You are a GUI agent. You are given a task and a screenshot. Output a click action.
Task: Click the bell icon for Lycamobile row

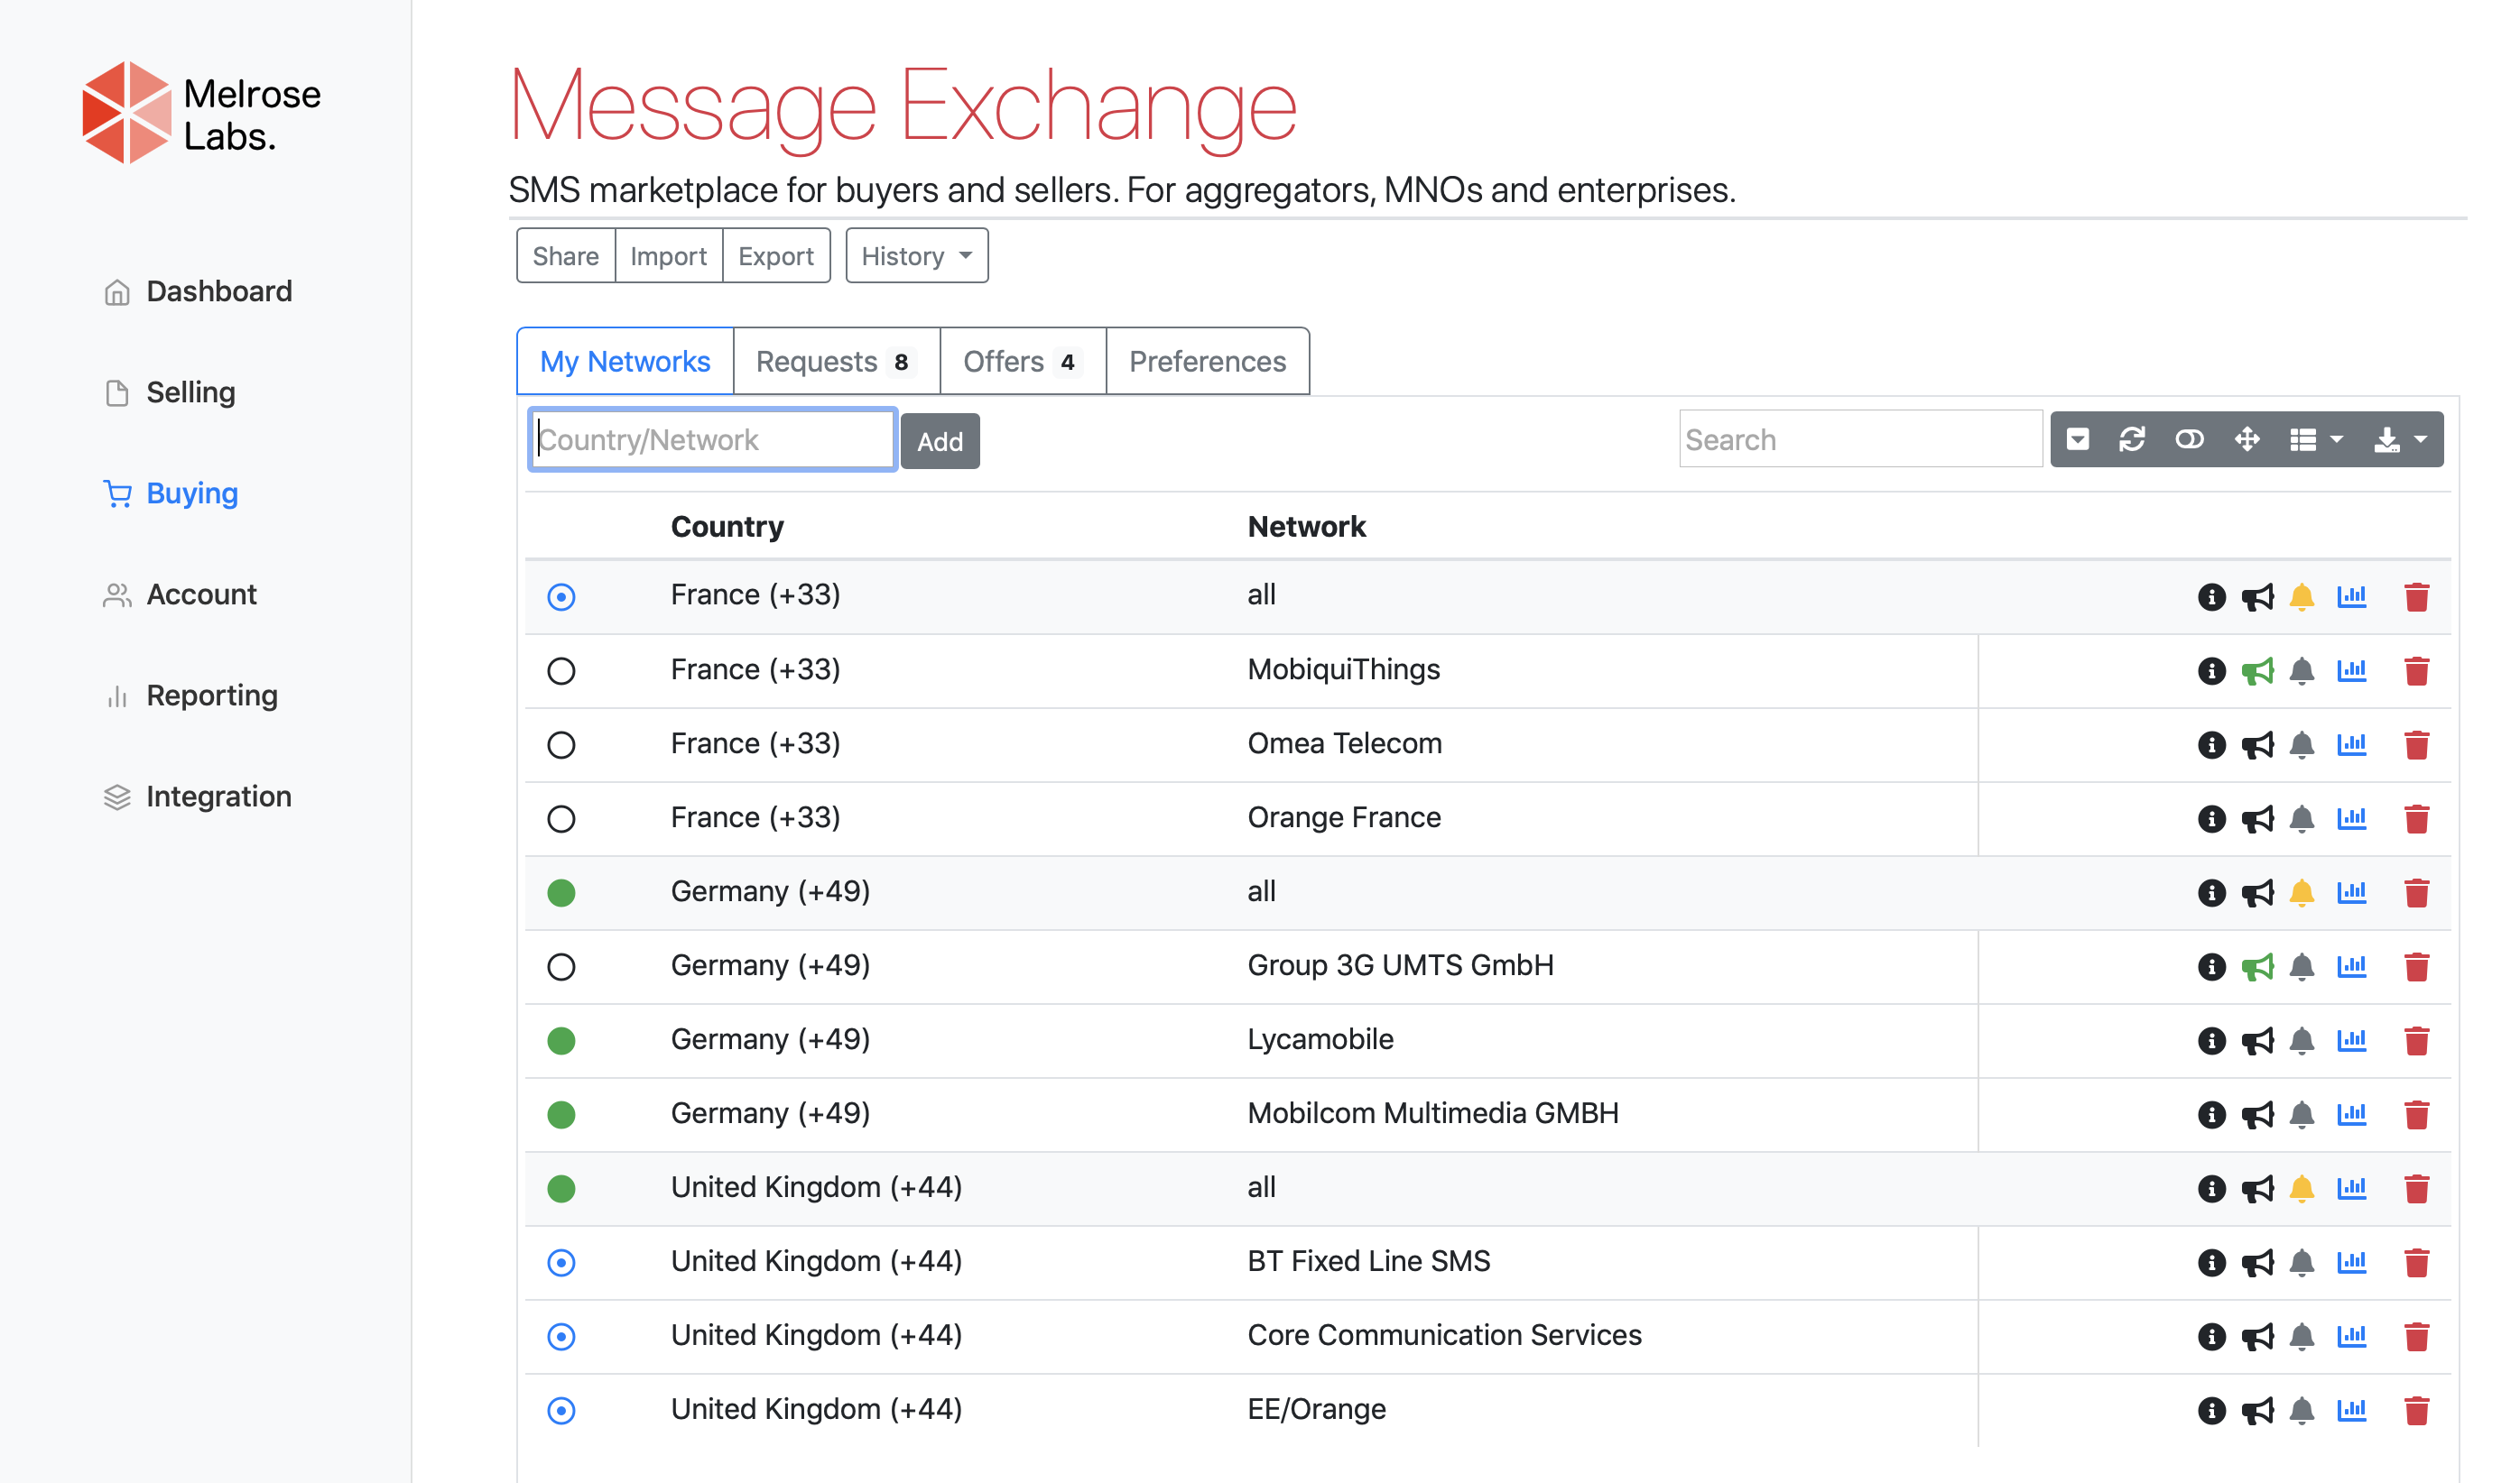[2301, 1040]
